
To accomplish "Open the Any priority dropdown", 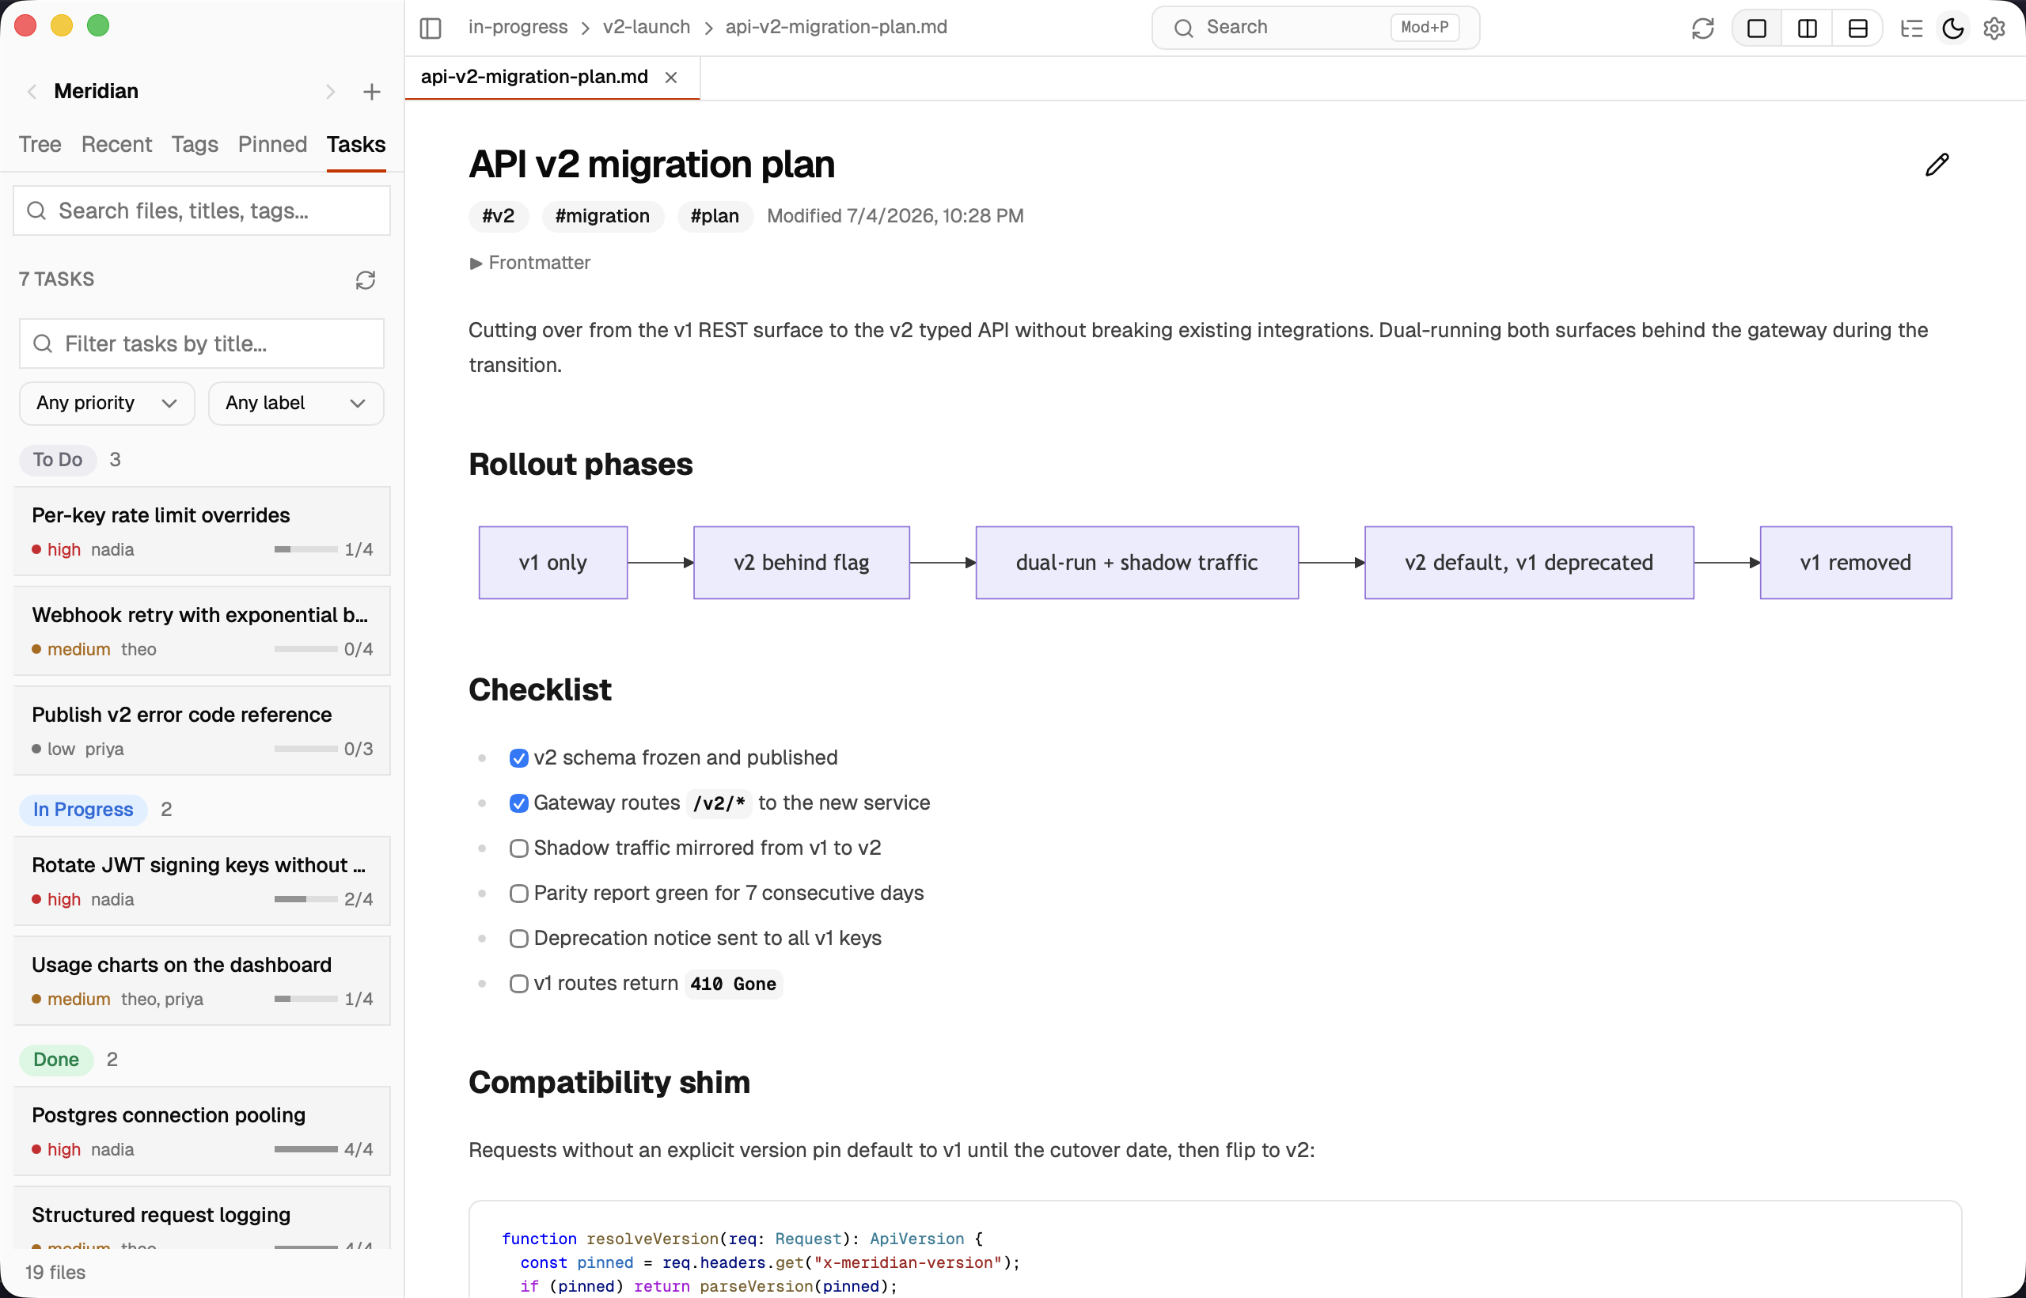I will click(x=107, y=404).
